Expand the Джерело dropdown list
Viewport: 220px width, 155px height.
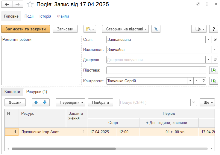[x=209, y=60]
